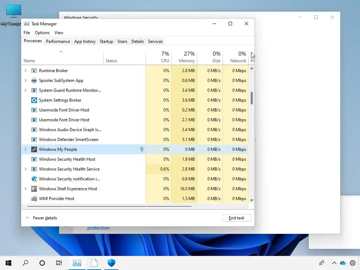The width and height of the screenshot is (360, 270).
Task: Switch to the App history tab
Action: tap(85, 41)
